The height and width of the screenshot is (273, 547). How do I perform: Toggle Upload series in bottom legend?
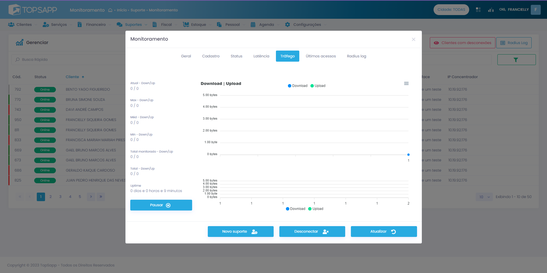tap(316, 209)
